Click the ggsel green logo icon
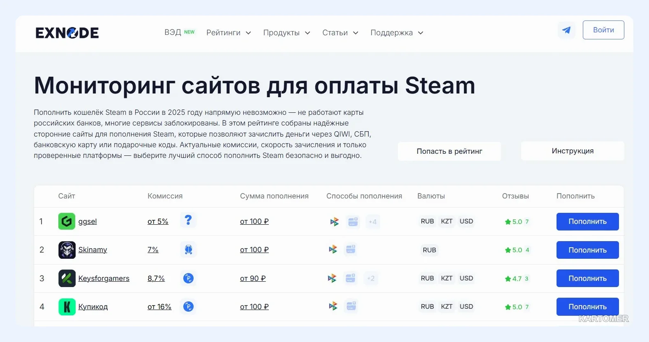 pos(67,221)
